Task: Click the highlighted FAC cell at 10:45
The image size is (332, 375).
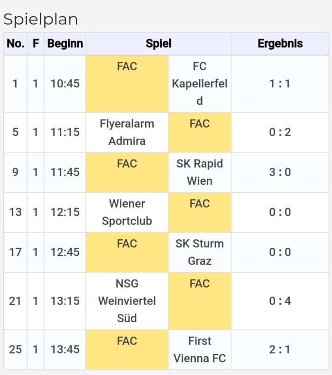Action: click(x=127, y=84)
